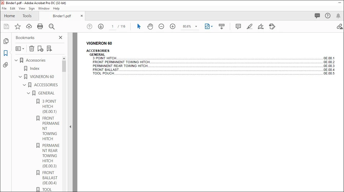This screenshot has width=344, height=192.
Task: Select the FRONT PERMANENT TOWING HITCH bookmark
Action: pos(51,129)
